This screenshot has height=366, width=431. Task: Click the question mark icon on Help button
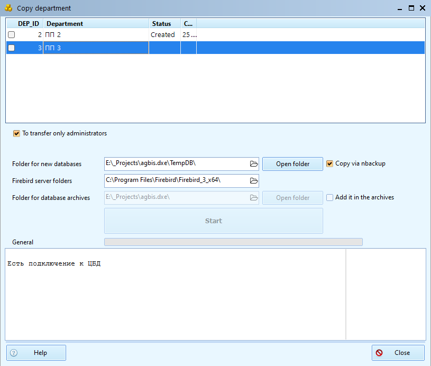pyautogui.click(x=14, y=353)
